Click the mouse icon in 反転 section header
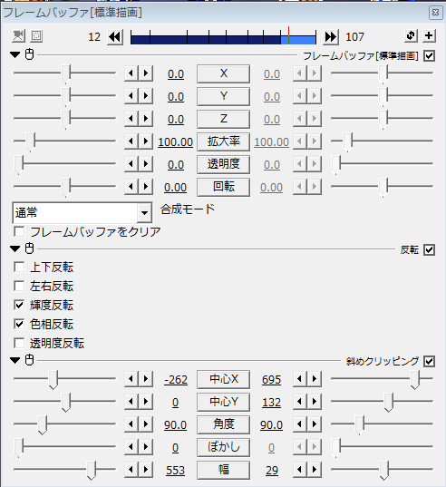 click(x=29, y=248)
